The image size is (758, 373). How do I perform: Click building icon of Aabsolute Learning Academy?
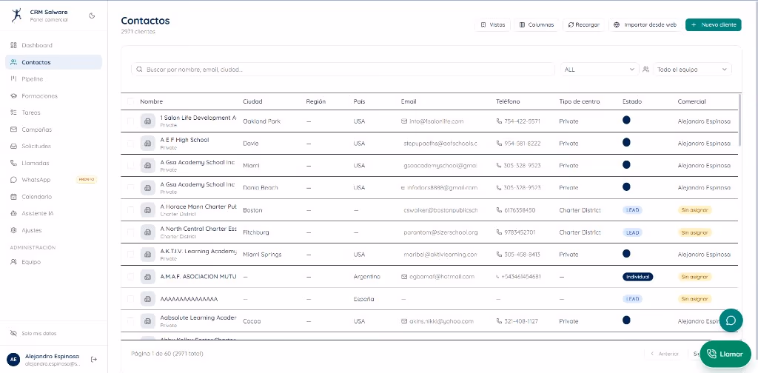pyautogui.click(x=148, y=321)
